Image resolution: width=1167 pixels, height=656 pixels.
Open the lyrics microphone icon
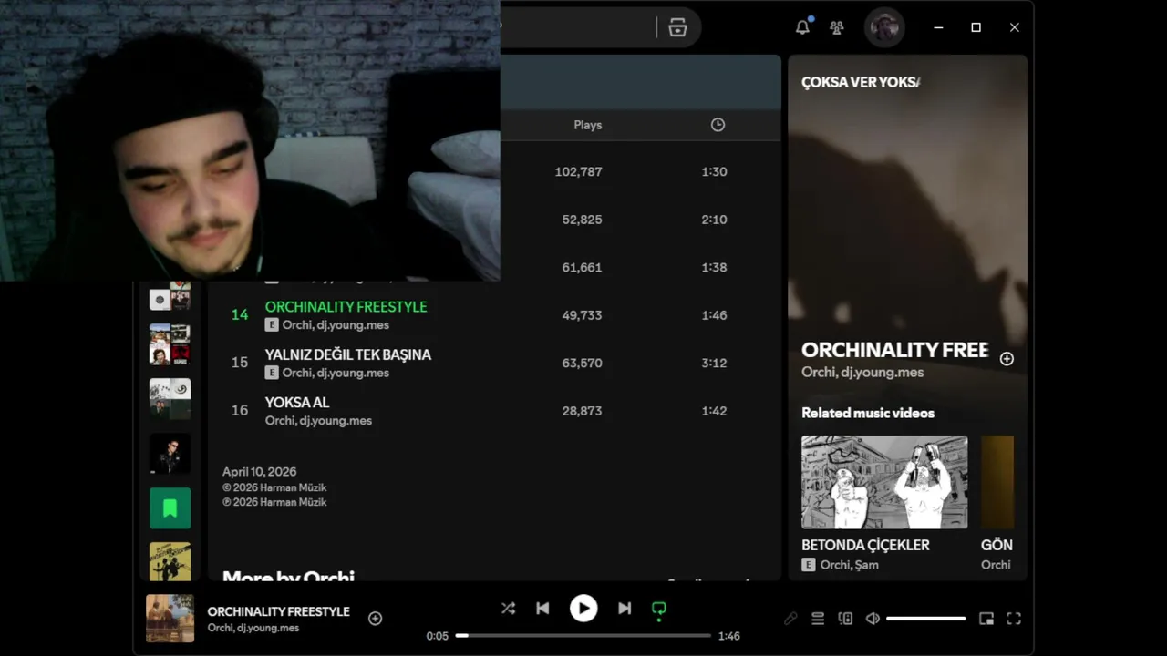[790, 619]
